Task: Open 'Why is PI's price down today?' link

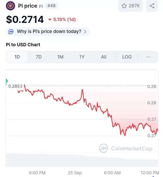Action: click(x=49, y=31)
